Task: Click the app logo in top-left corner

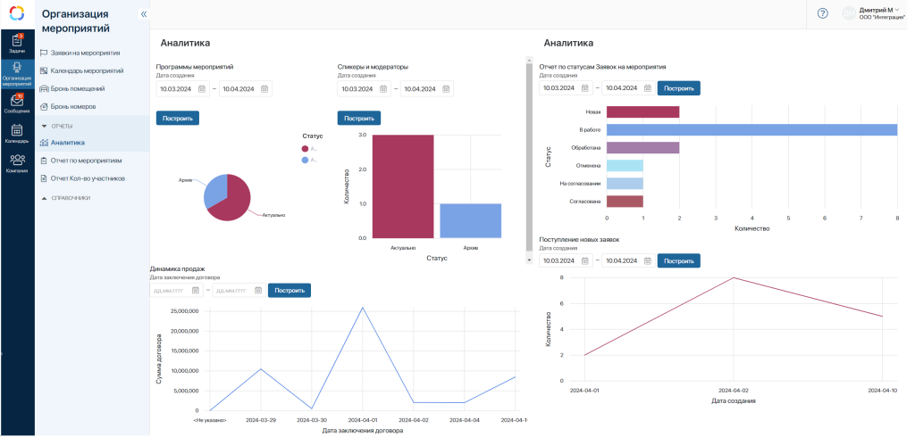Action: pyautogui.click(x=17, y=13)
